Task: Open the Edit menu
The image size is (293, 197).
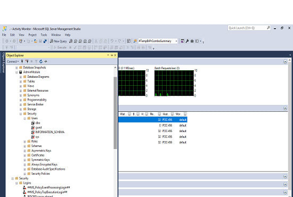Action: 12,35
